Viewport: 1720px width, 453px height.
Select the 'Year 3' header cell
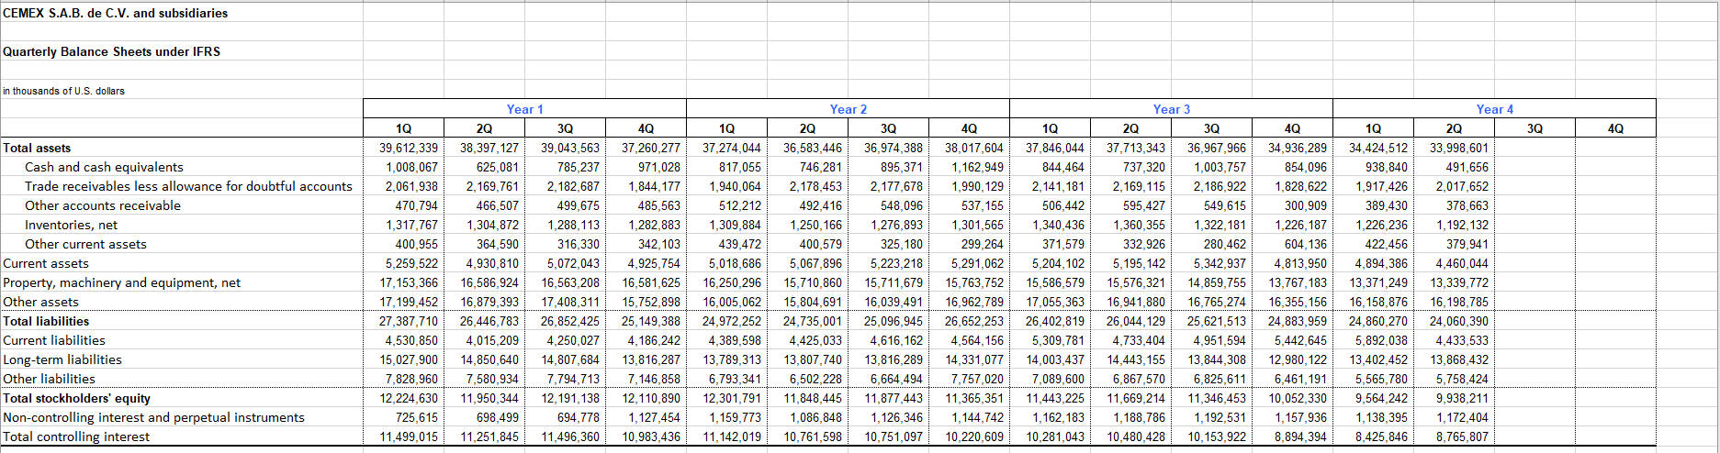click(1172, 109)
